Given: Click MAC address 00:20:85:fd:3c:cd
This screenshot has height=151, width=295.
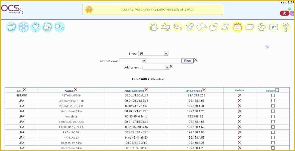Looking at the screenshot, I should (x=136, y=117).
